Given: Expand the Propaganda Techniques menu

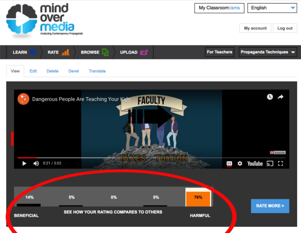Looking at the screenshot, I should pyautogui.click(x=267, y=52).
